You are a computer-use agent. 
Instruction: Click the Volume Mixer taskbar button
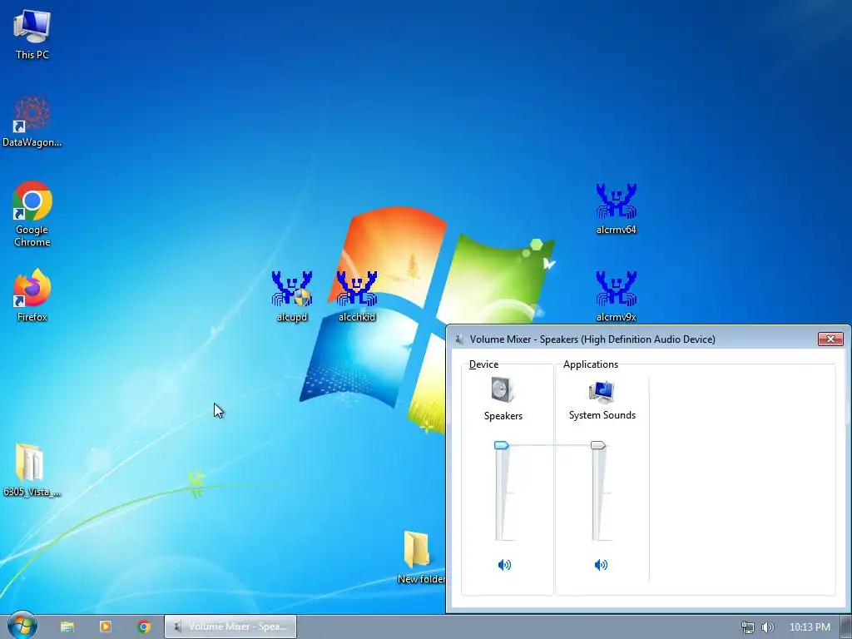tap(230, 627)
